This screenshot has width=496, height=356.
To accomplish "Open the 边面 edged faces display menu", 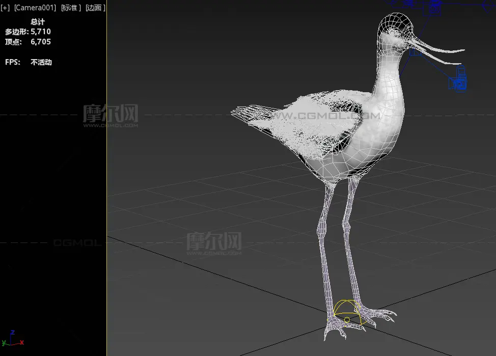I will (x=95, y=8).
